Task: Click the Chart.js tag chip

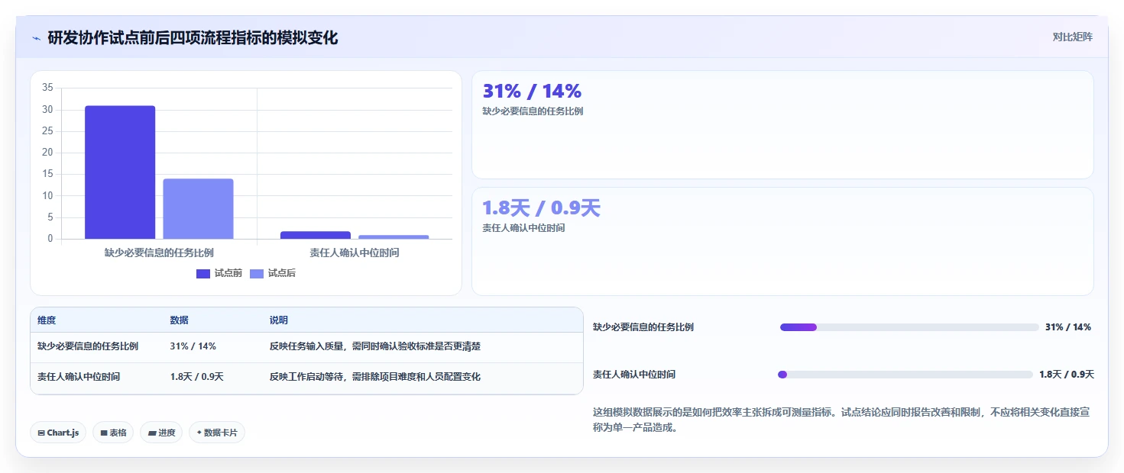Action: (58, 433)
